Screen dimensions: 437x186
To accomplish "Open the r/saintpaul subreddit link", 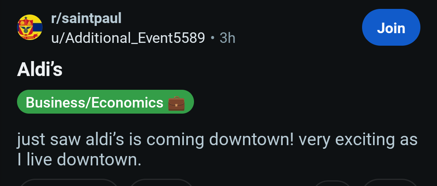I will click(86, 18).
